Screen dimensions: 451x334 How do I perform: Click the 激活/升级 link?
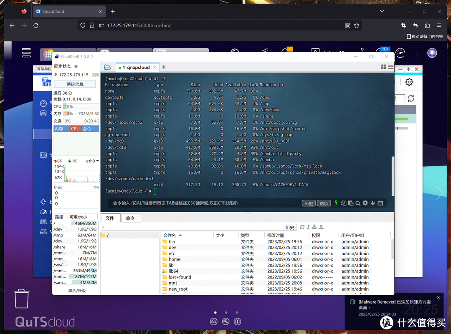(77, 291)
